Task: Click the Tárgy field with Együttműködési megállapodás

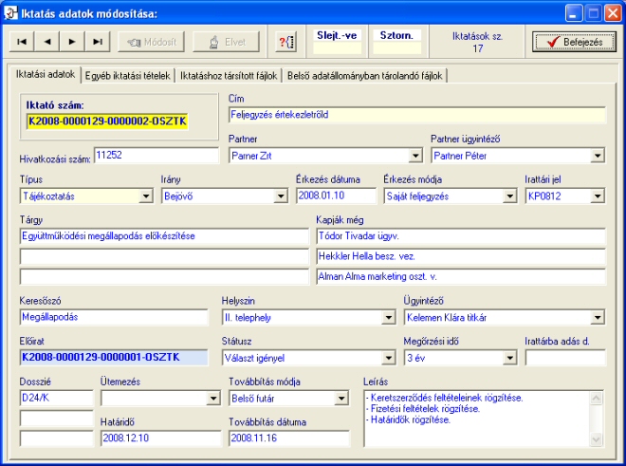Action: click(x=164, y=236)
